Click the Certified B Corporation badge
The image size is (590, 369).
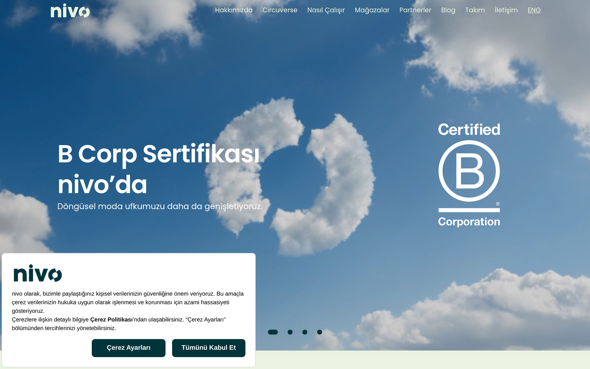coord(469,175)
